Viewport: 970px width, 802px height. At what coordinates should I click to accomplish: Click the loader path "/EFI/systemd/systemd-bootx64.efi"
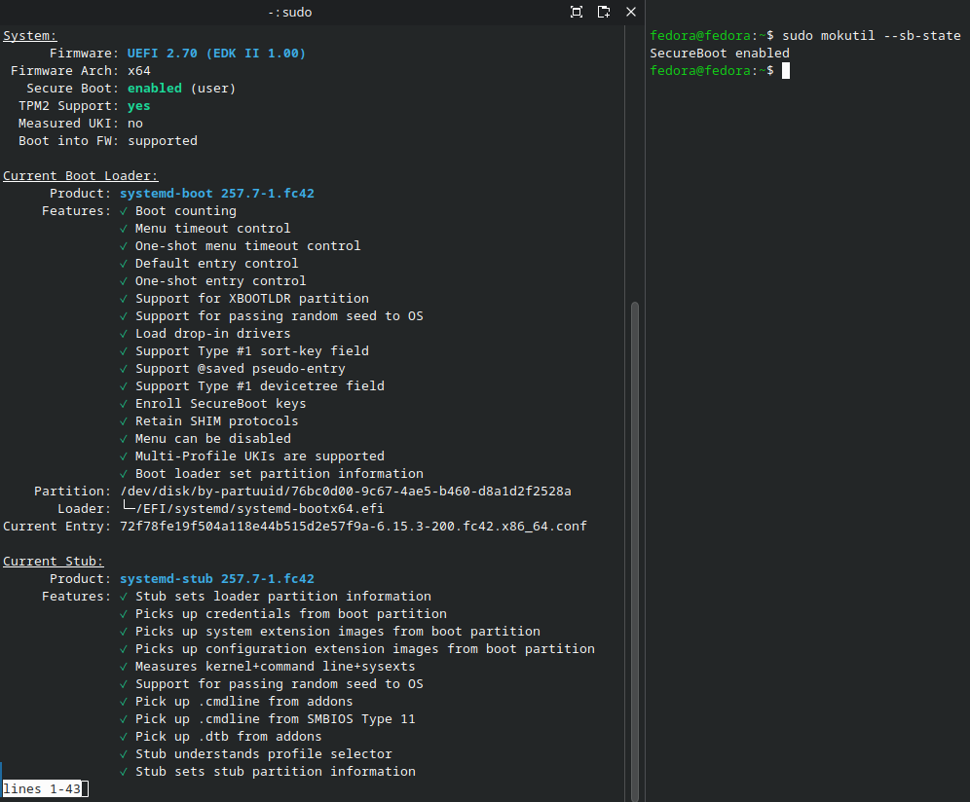260,509
